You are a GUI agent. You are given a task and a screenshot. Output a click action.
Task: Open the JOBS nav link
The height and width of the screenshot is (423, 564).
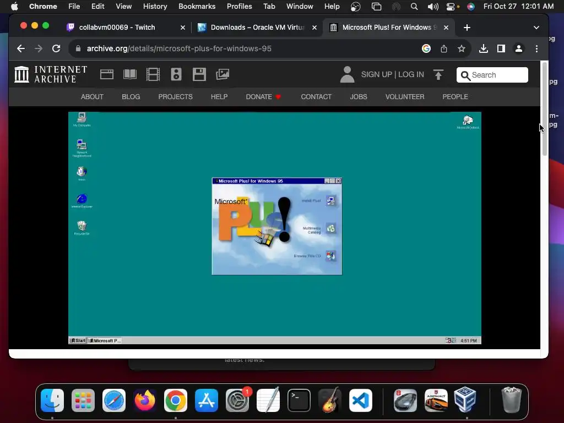(x=359, y=97)
